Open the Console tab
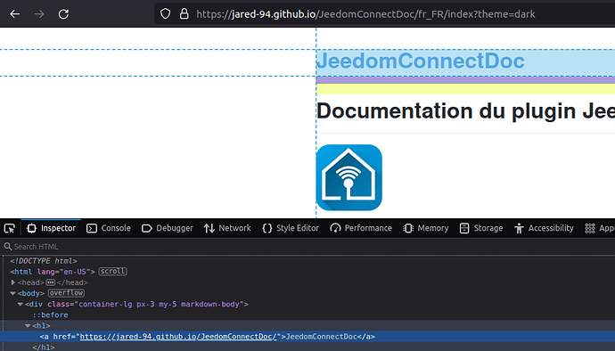Image resolution: width=615 pixels, height=351 pixels. [109, 228]
